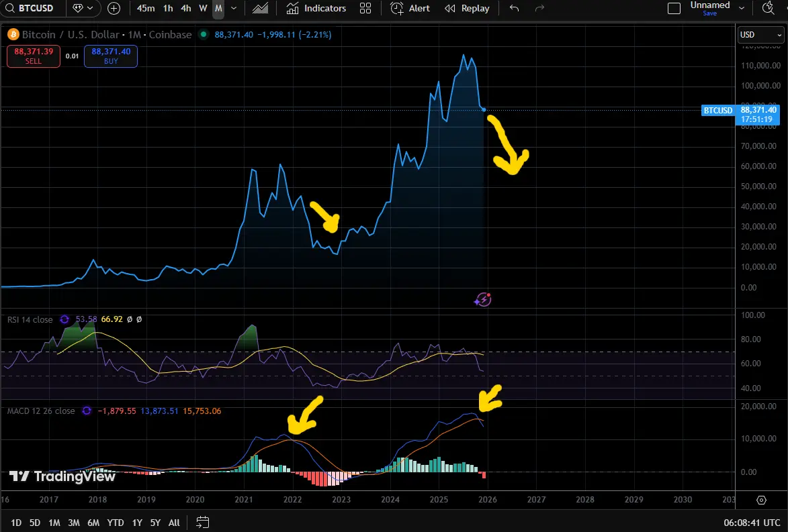Click the 0.01 spread value
This screenshot has height=532, width=788.
click(x=73, y=56)
